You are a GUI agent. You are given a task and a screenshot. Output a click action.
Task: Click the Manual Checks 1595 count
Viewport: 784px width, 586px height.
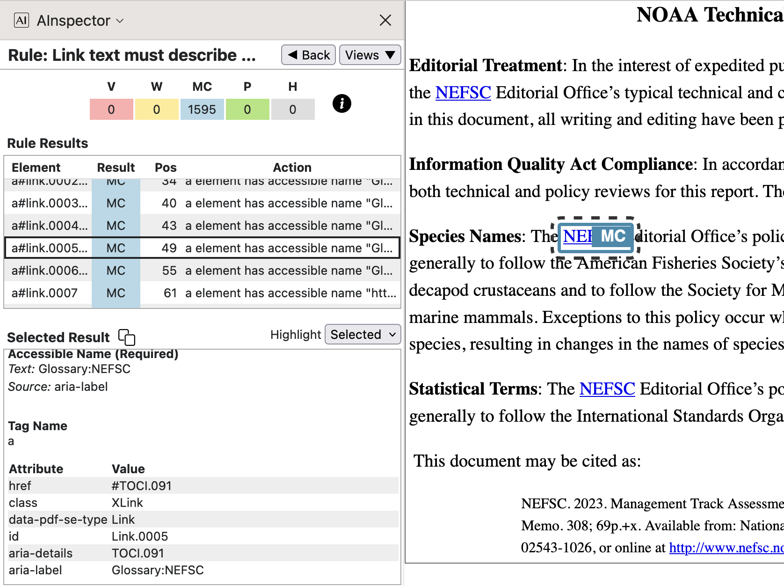[202, 110]
